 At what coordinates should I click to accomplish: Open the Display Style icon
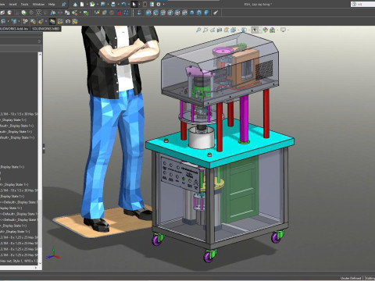click(244, 30)
